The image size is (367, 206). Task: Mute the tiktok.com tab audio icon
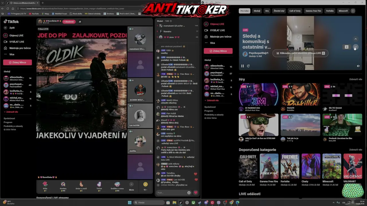(x=11, y=3)
